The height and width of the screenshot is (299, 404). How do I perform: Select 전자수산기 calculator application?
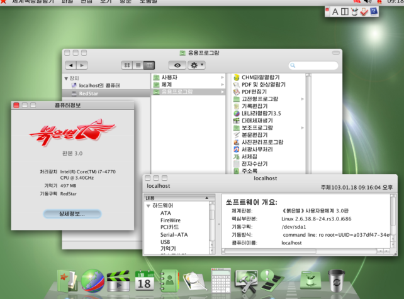point(250,164)
